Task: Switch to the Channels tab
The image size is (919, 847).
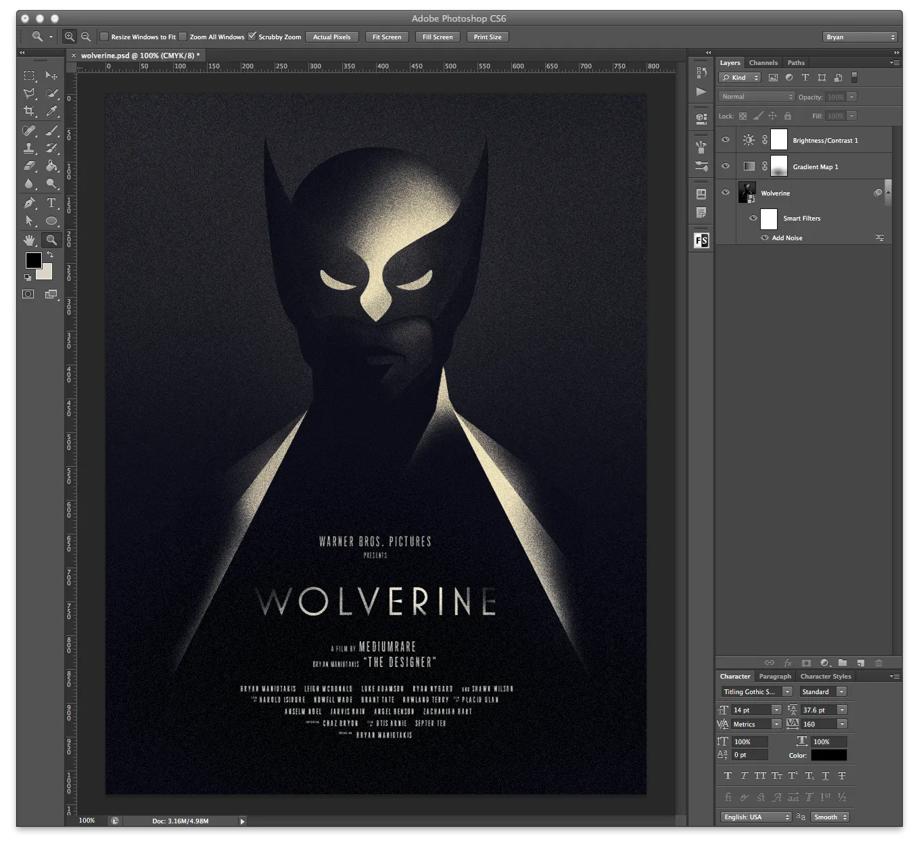Action: click(x=763, y=63)
